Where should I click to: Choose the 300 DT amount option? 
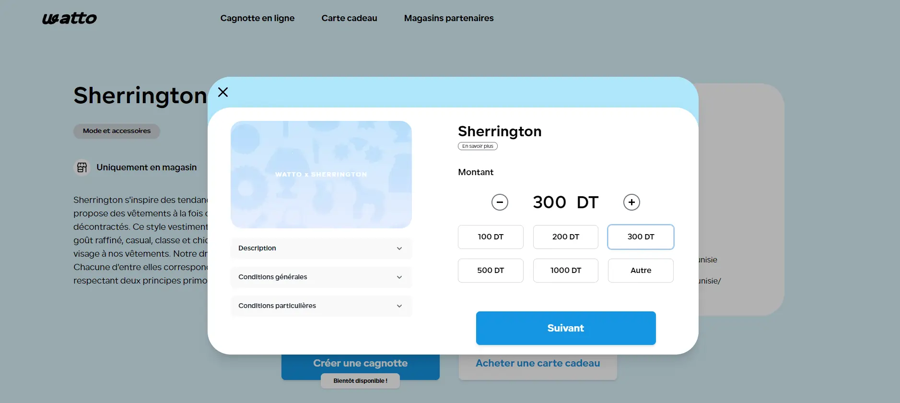pos(641,237)
